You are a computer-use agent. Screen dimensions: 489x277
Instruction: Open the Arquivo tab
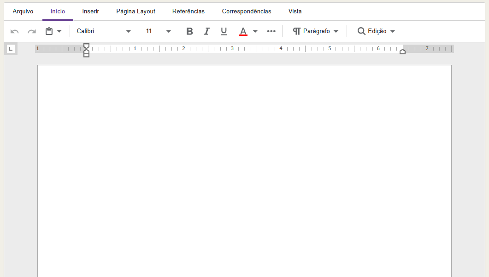pyautogui.click(x=23, y=12)
